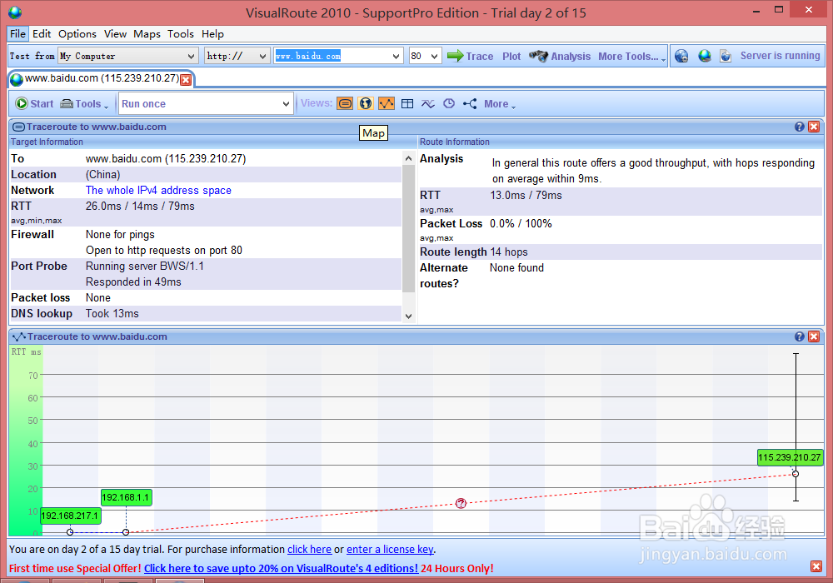Open help for Traceroute graph panel

[799, 336]
